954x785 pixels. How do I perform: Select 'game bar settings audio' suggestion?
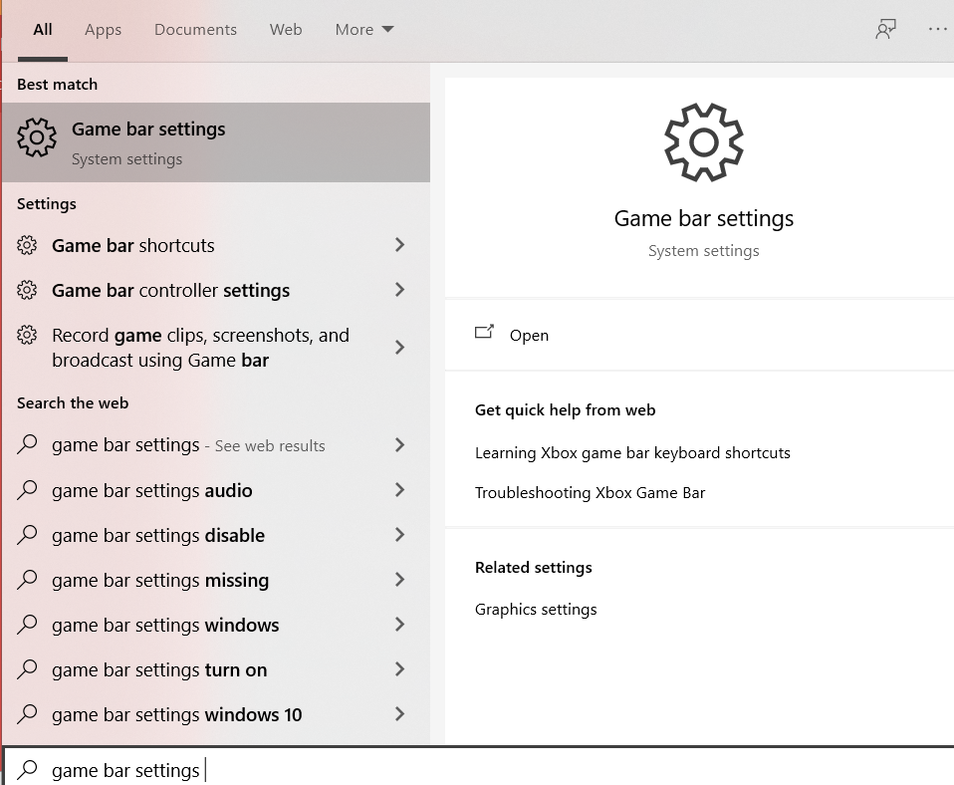click(216, 490)
